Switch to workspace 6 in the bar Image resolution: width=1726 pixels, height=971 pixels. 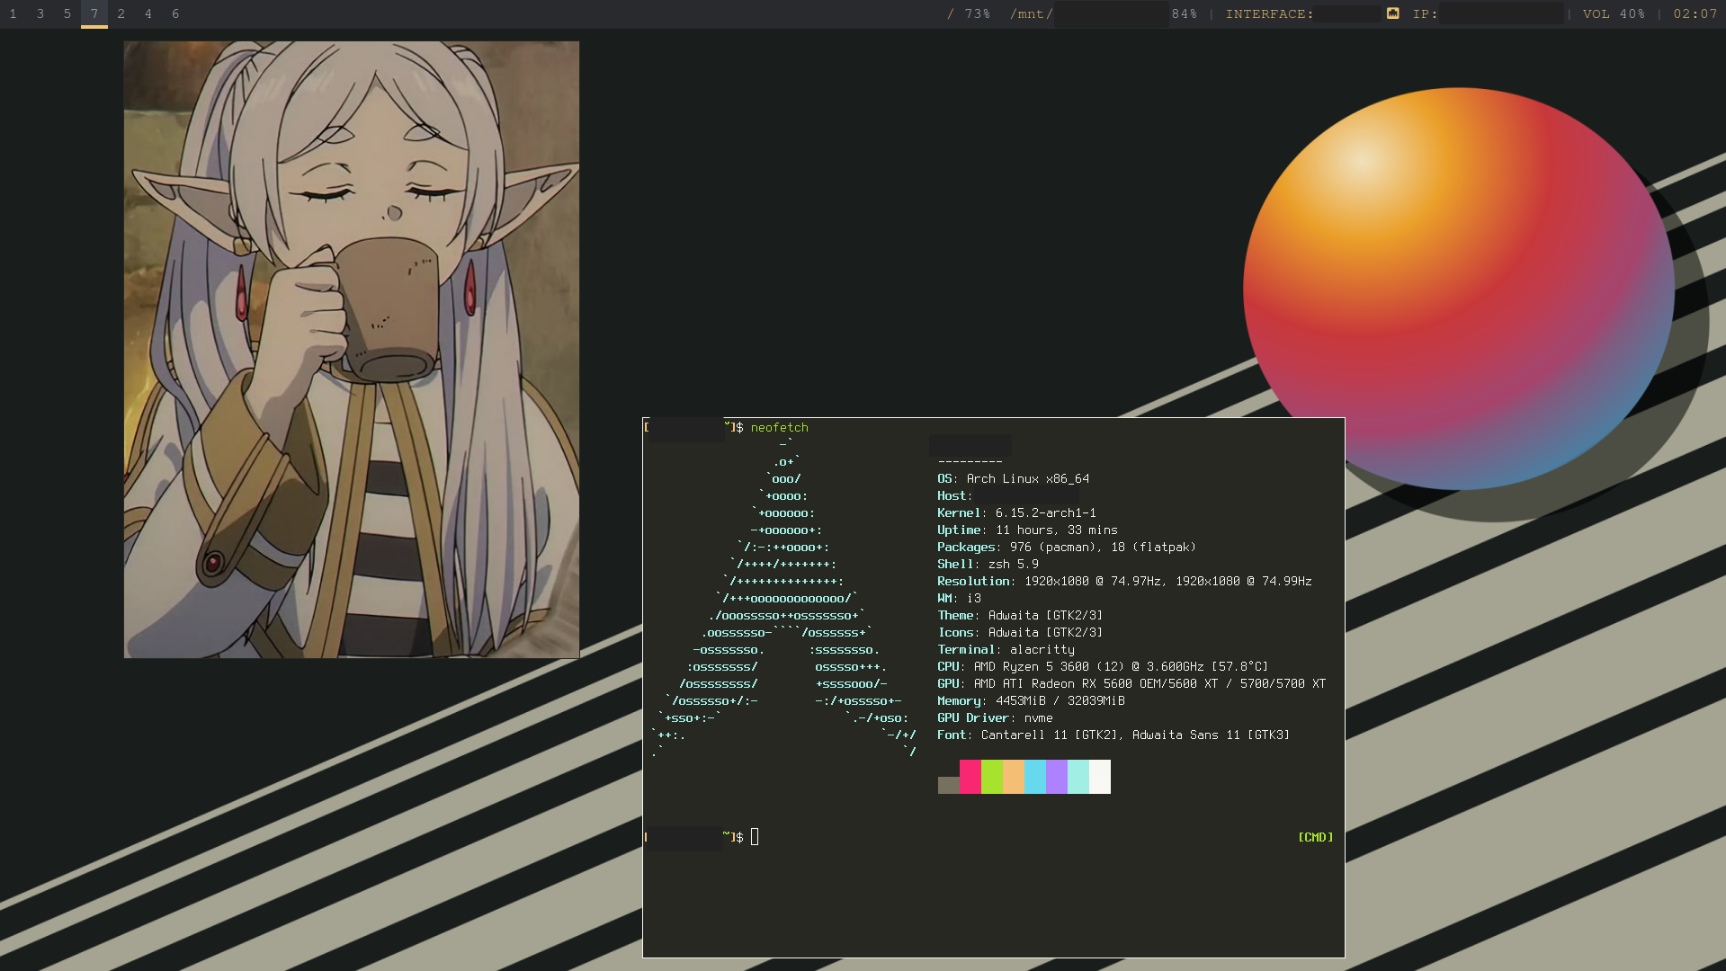(x=175, y=13)
